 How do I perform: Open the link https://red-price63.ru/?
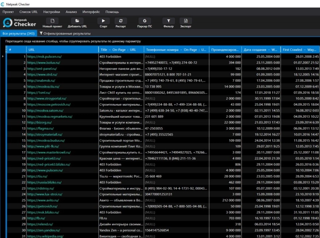tap(44, 158)
